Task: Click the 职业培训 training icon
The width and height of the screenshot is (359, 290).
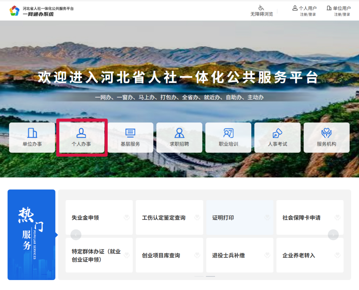Action: pyautogui.click(x=228, y=133)
